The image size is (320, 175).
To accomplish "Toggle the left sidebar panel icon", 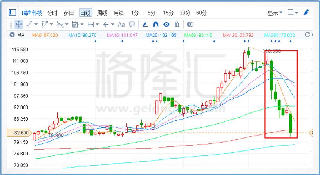I will tap(13, 12).
